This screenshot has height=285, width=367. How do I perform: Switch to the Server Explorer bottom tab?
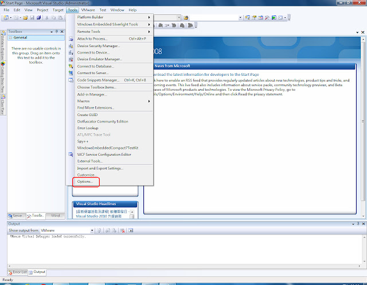16,215
